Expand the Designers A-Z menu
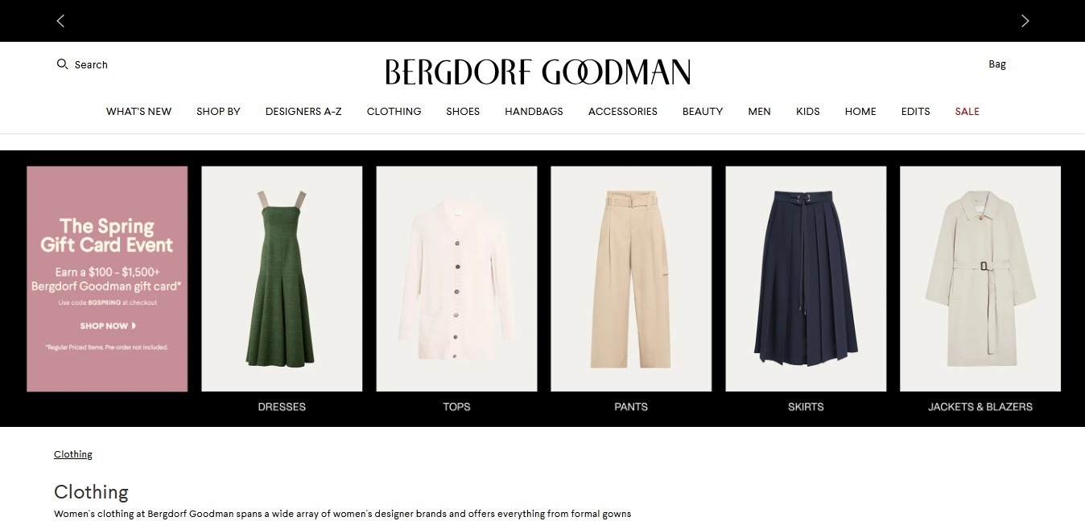The width and height of the screenshot is (1085, 521). (303, 112)
